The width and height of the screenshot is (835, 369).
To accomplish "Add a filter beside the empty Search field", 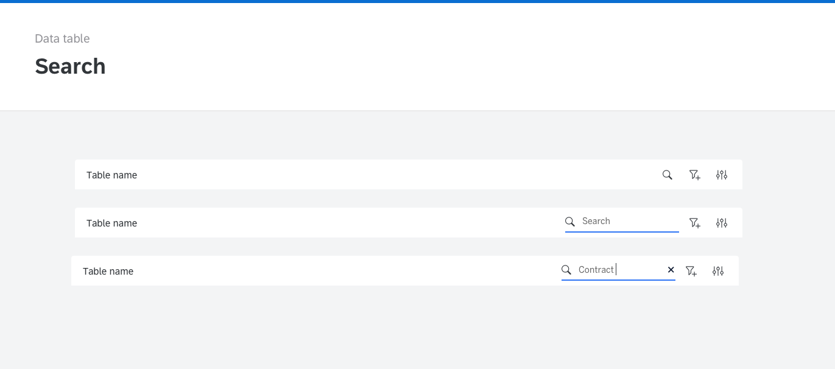I will [694, 223].
